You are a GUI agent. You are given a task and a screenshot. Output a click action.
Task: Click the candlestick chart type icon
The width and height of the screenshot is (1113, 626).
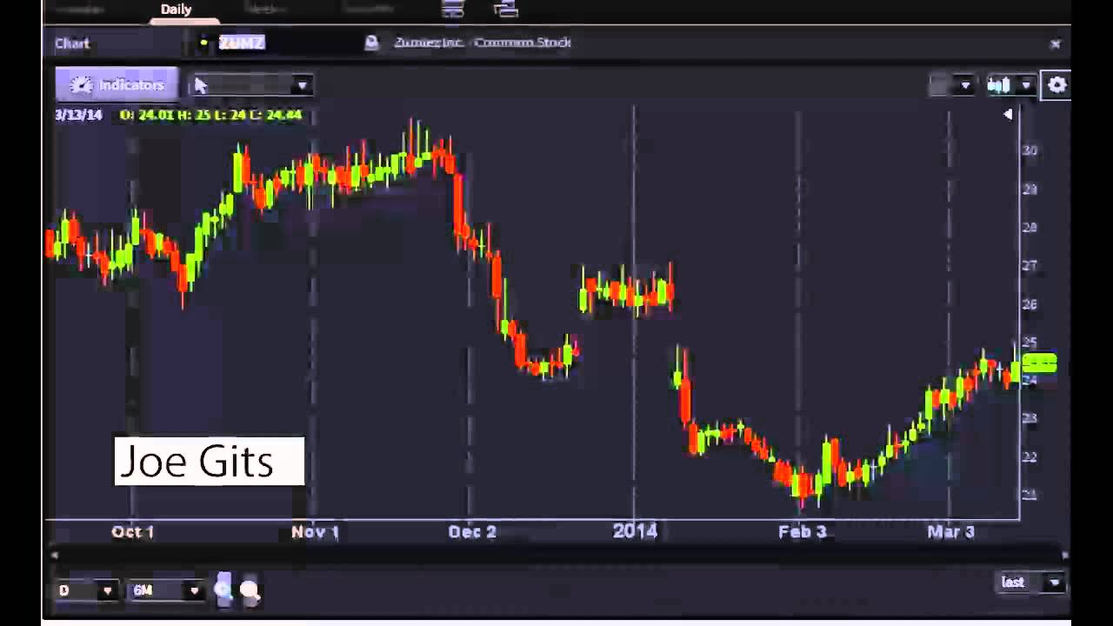998,85
